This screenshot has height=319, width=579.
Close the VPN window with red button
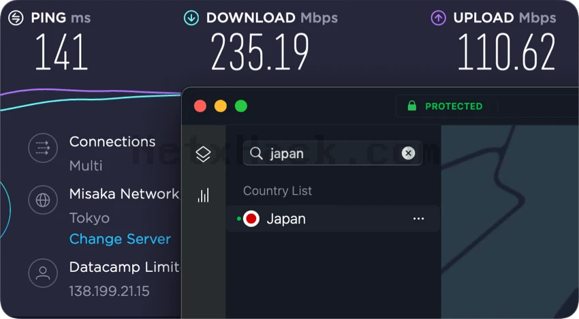(200, 106)
